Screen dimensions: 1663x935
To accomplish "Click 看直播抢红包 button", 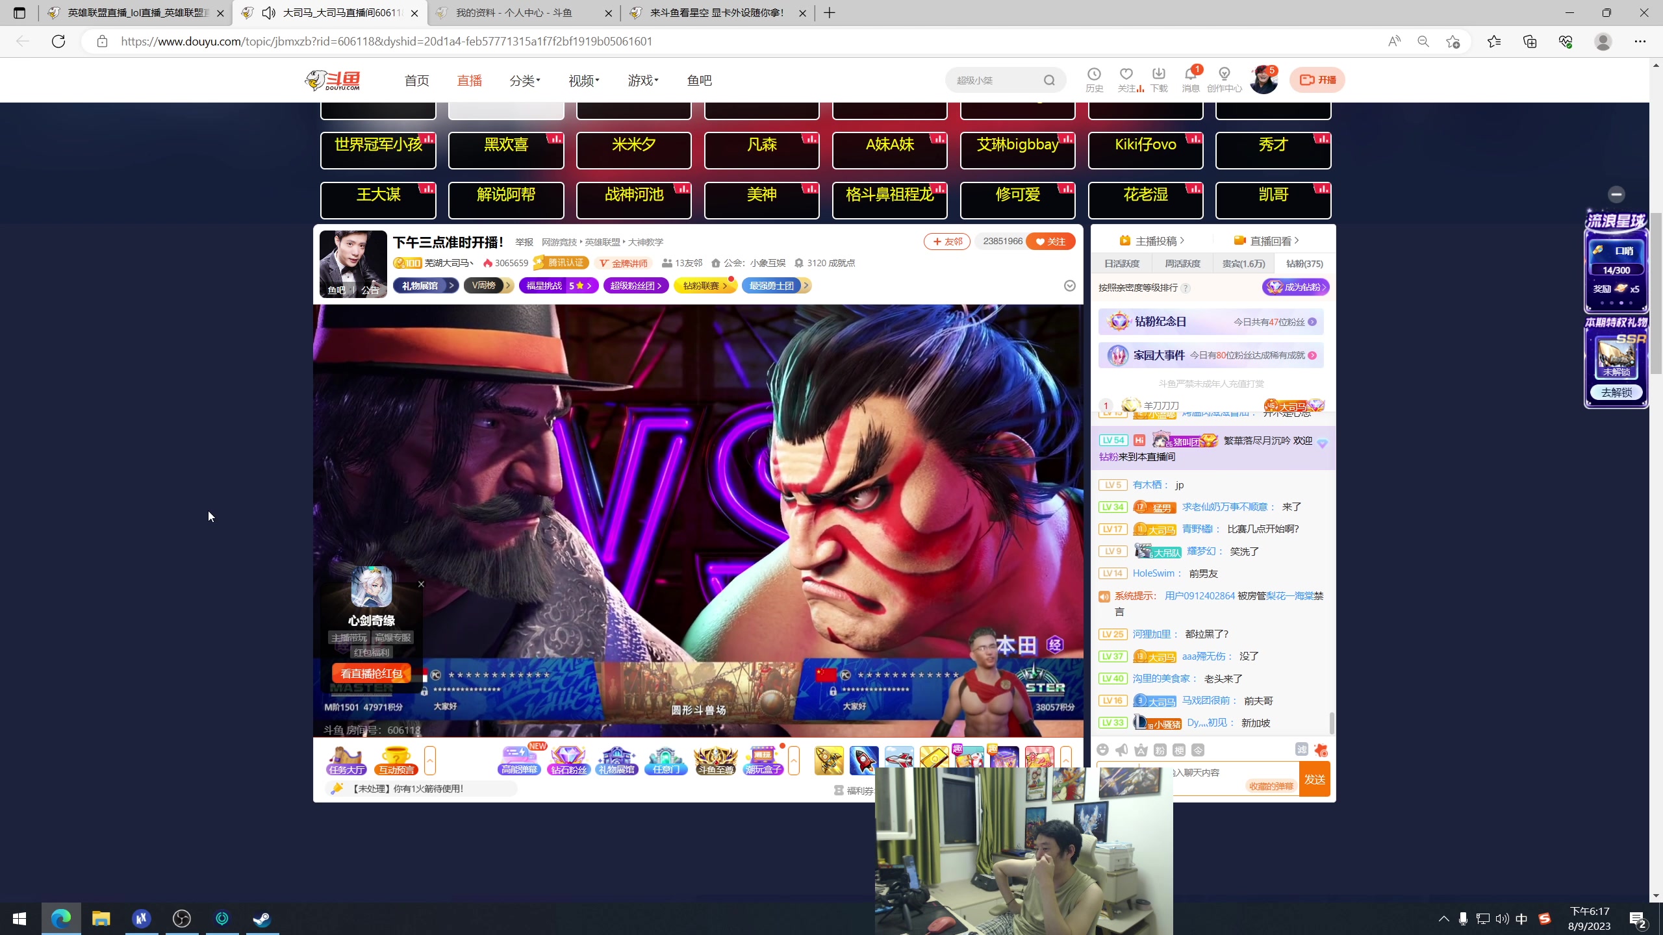I will pos(372,673).
